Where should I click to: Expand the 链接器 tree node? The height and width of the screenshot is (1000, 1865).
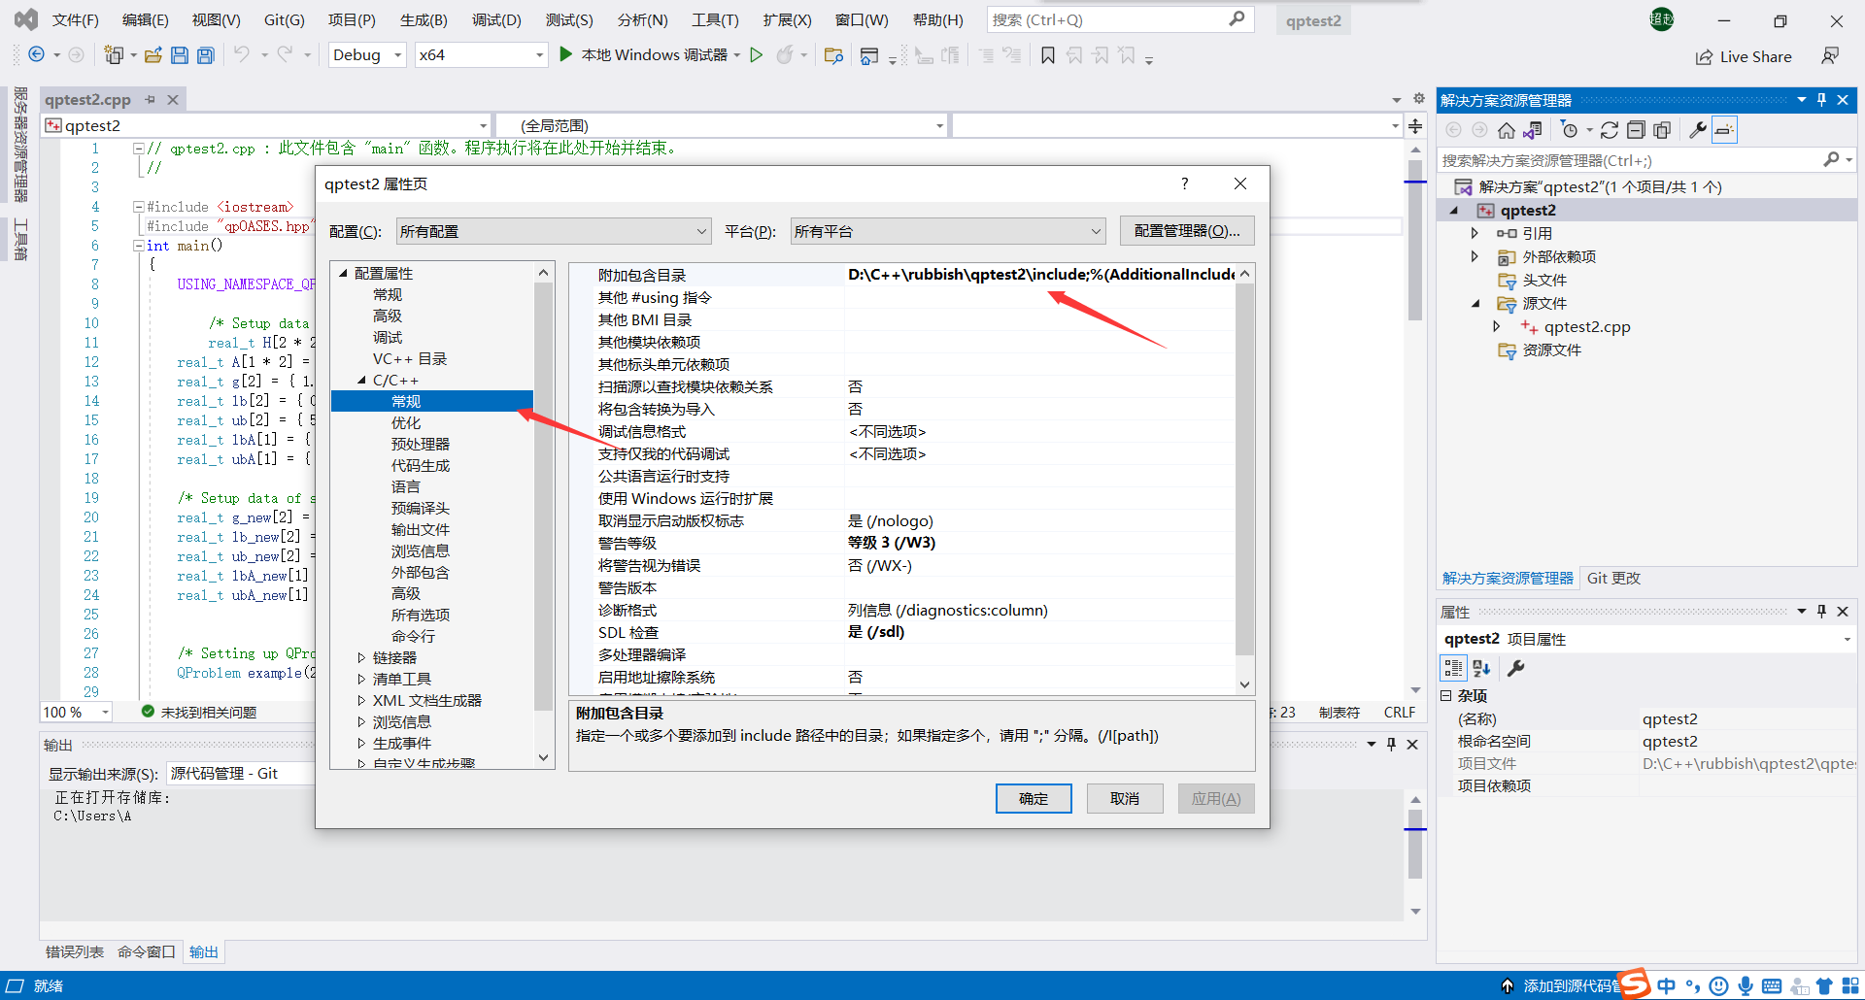(361, 658)
